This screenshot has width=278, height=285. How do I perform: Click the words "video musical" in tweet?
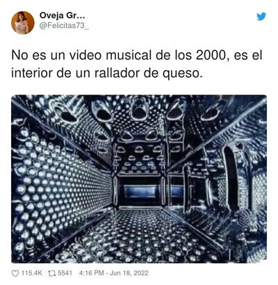pyautogui.click(x=106, y=56)
